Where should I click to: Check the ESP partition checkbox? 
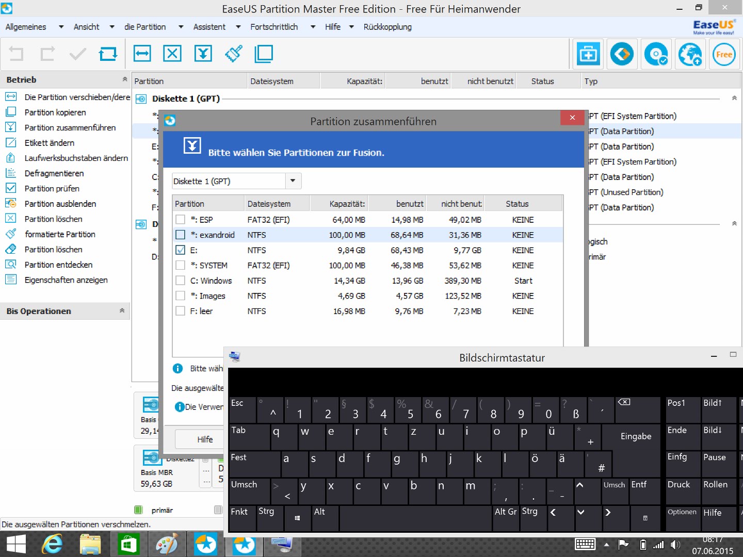180,220
